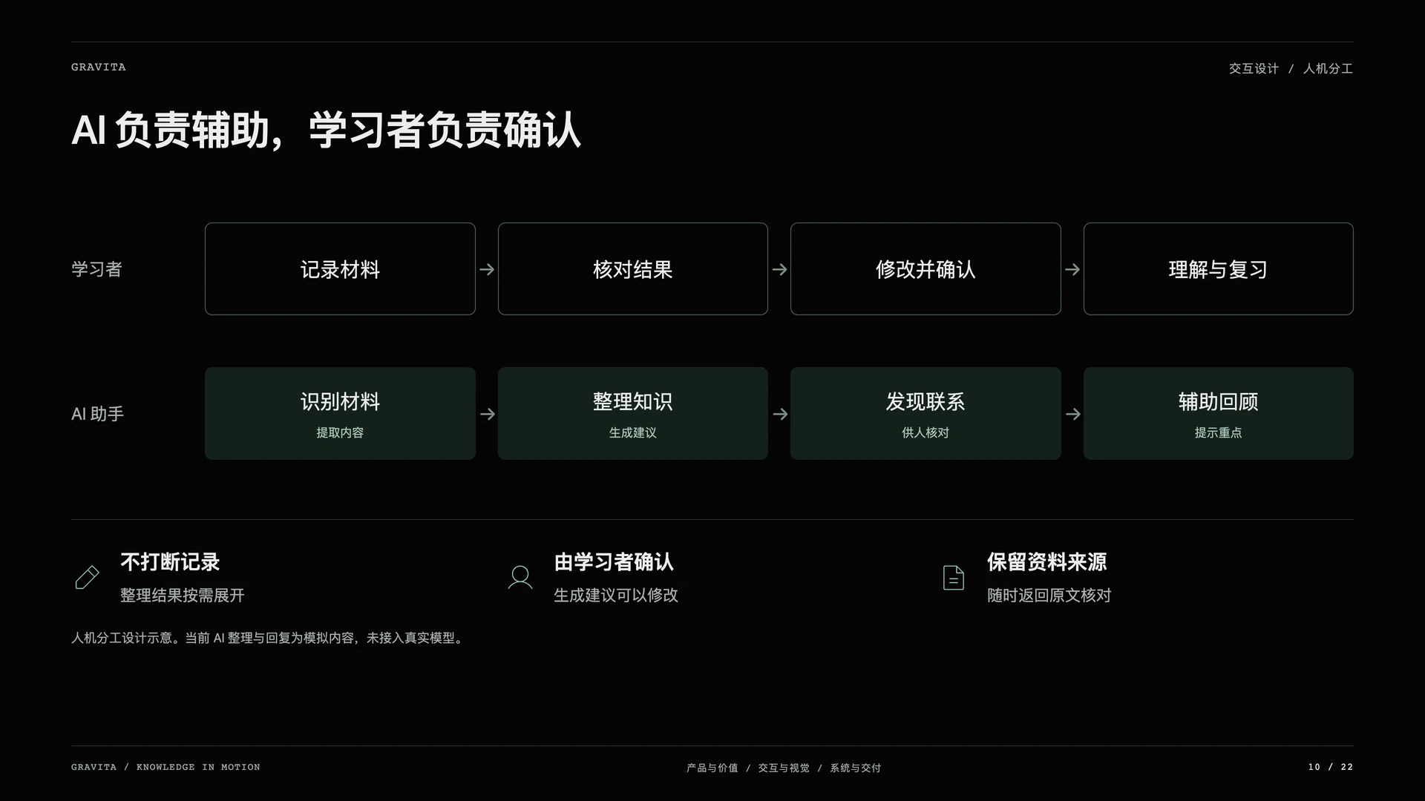Viewport: 1425px width, 801px height.
Task: Click the AI 助手 row label
Action: point(97,414)
